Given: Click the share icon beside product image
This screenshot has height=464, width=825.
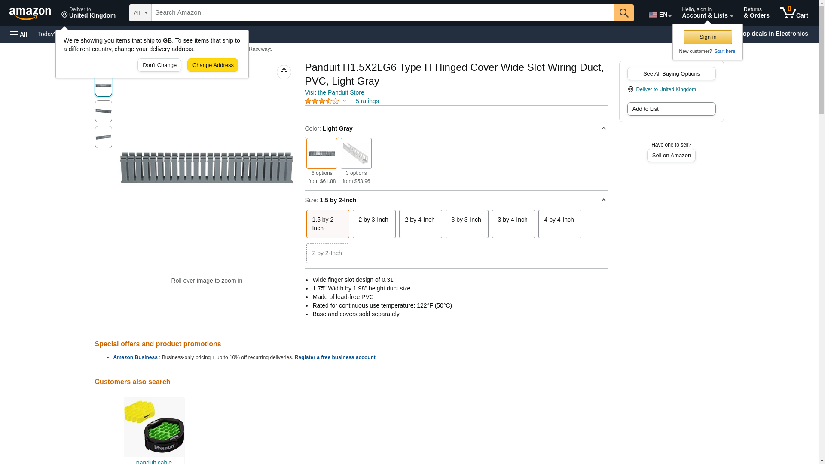Looking at the screenshot, I should pos(284,72).
